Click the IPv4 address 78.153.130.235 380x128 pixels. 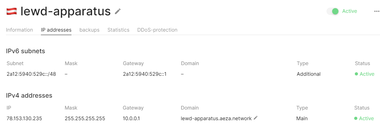pyautogui.click(x=24, y=119)
